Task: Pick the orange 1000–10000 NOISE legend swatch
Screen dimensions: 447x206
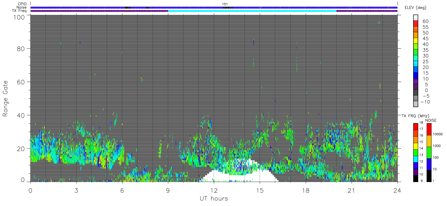Action: (x=429, y=141)
